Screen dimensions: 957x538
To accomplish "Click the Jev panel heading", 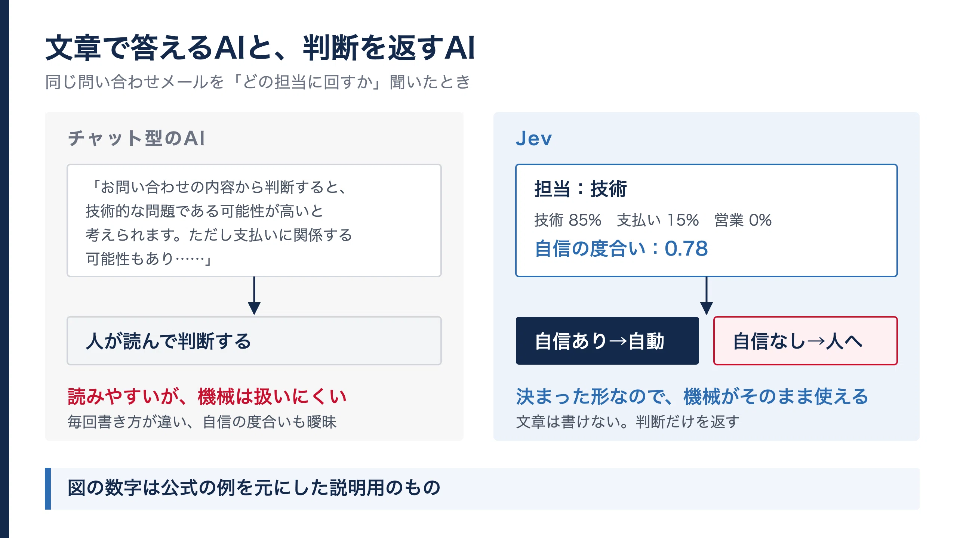I will (x=533, y=138).
